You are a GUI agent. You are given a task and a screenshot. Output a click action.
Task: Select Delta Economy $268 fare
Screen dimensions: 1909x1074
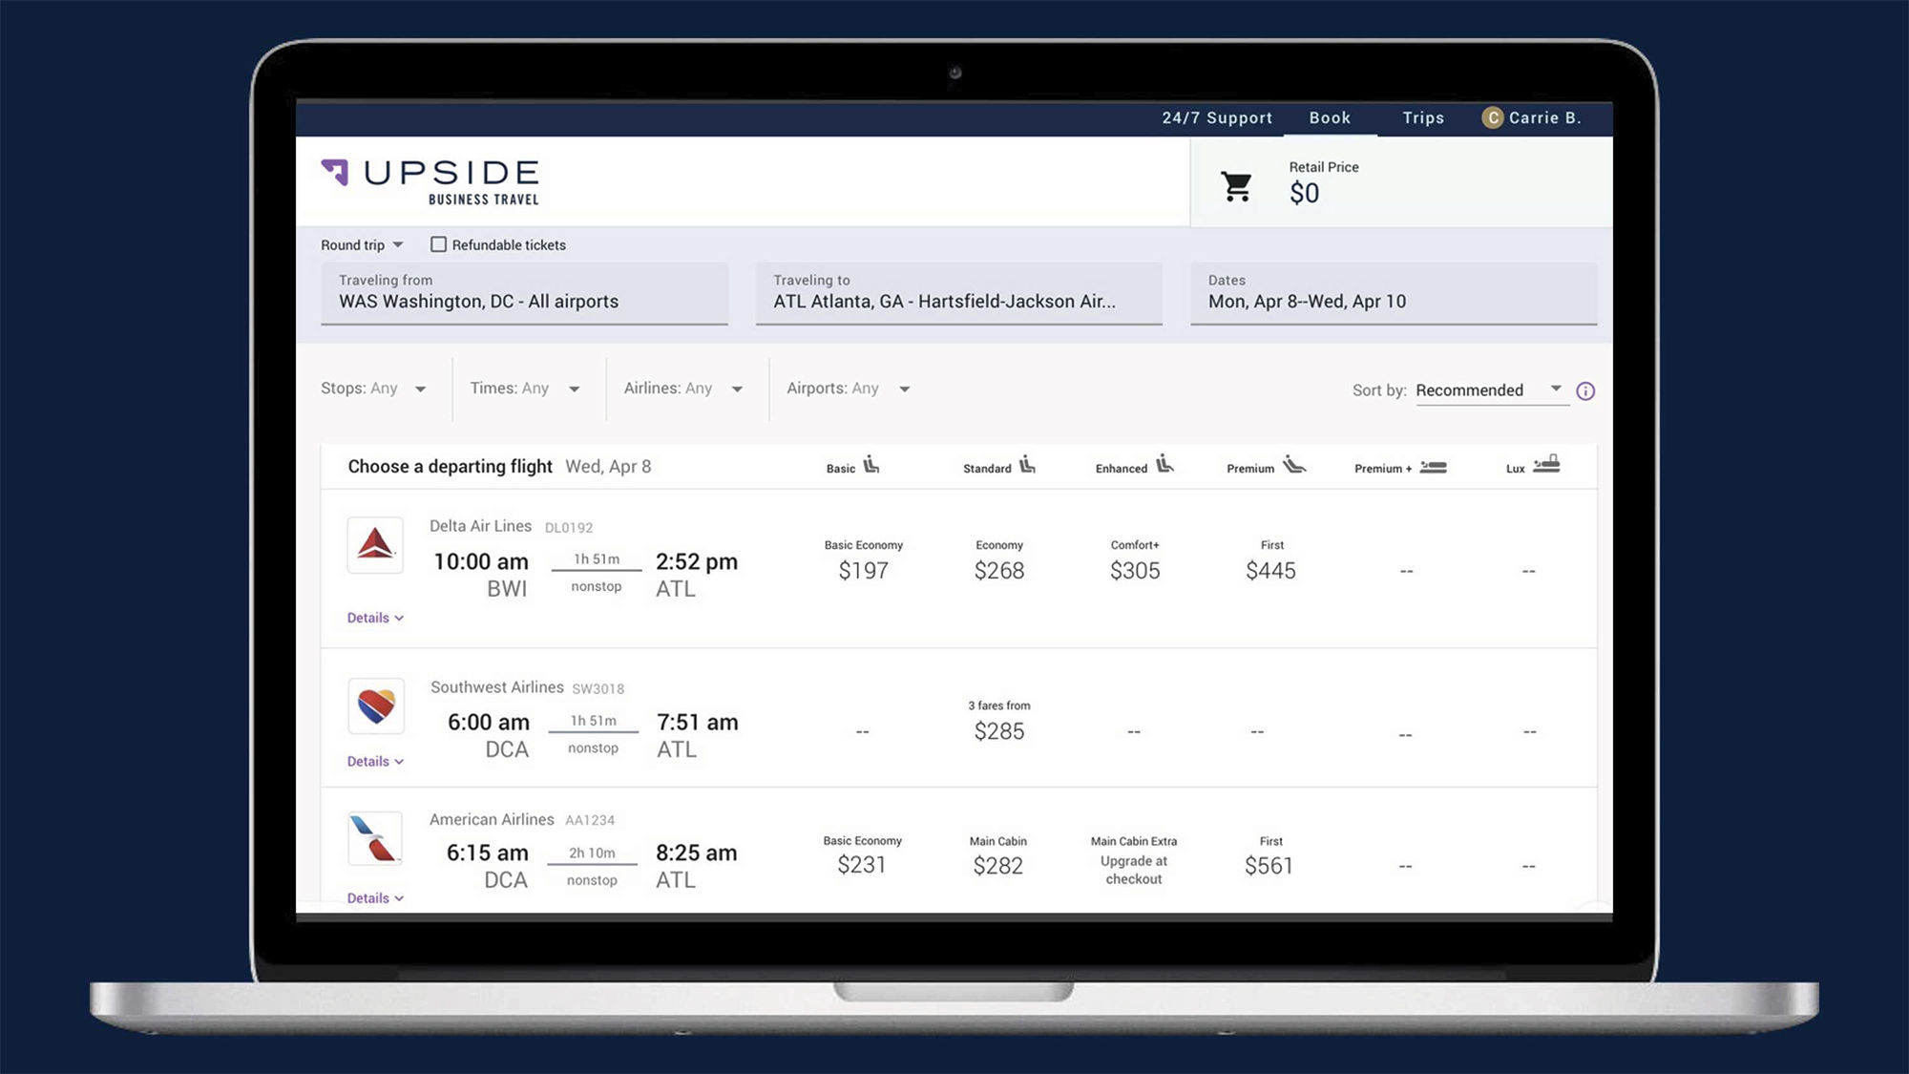(x=999, y=560)
